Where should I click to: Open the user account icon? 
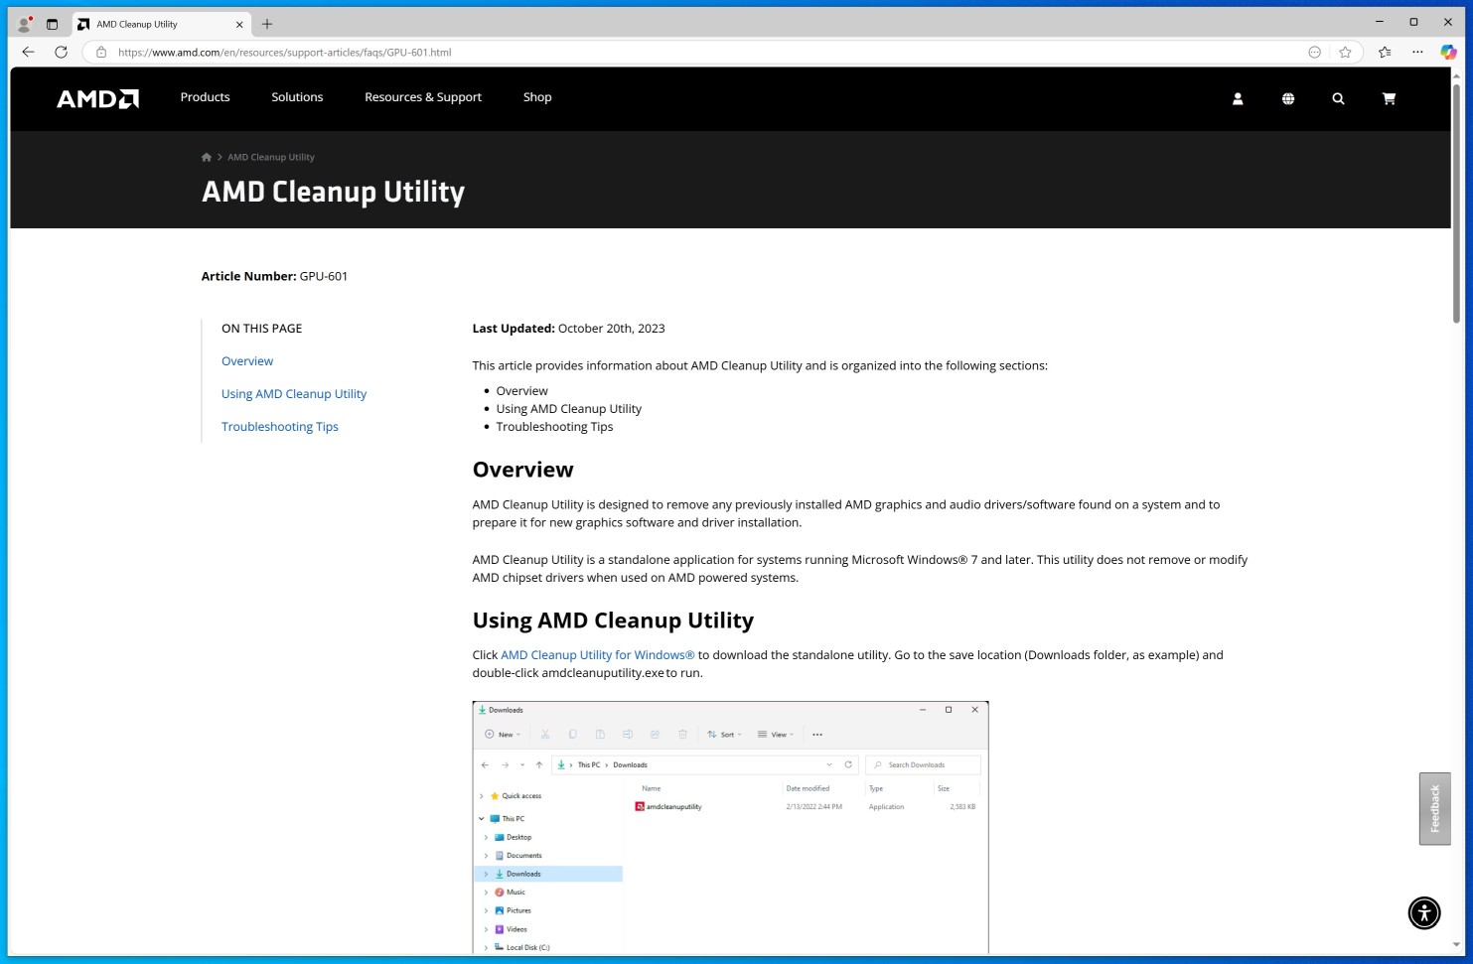tap(1238, 98)
